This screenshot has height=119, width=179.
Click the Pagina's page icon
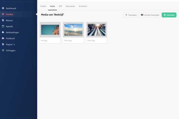click(3, 44)
